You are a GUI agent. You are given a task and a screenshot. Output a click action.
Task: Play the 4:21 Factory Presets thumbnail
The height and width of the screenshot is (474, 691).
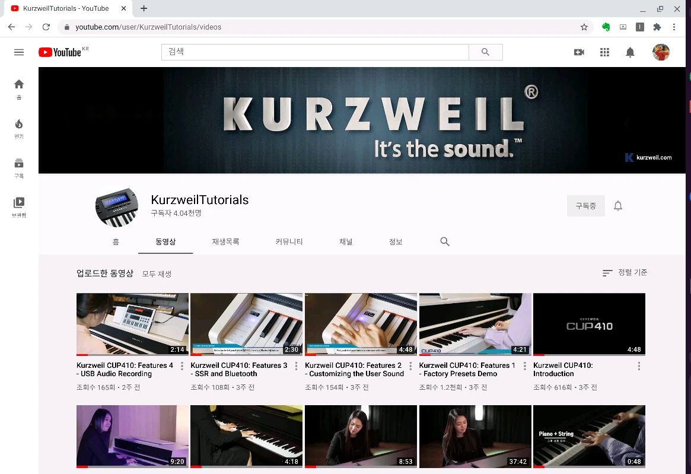475,324
